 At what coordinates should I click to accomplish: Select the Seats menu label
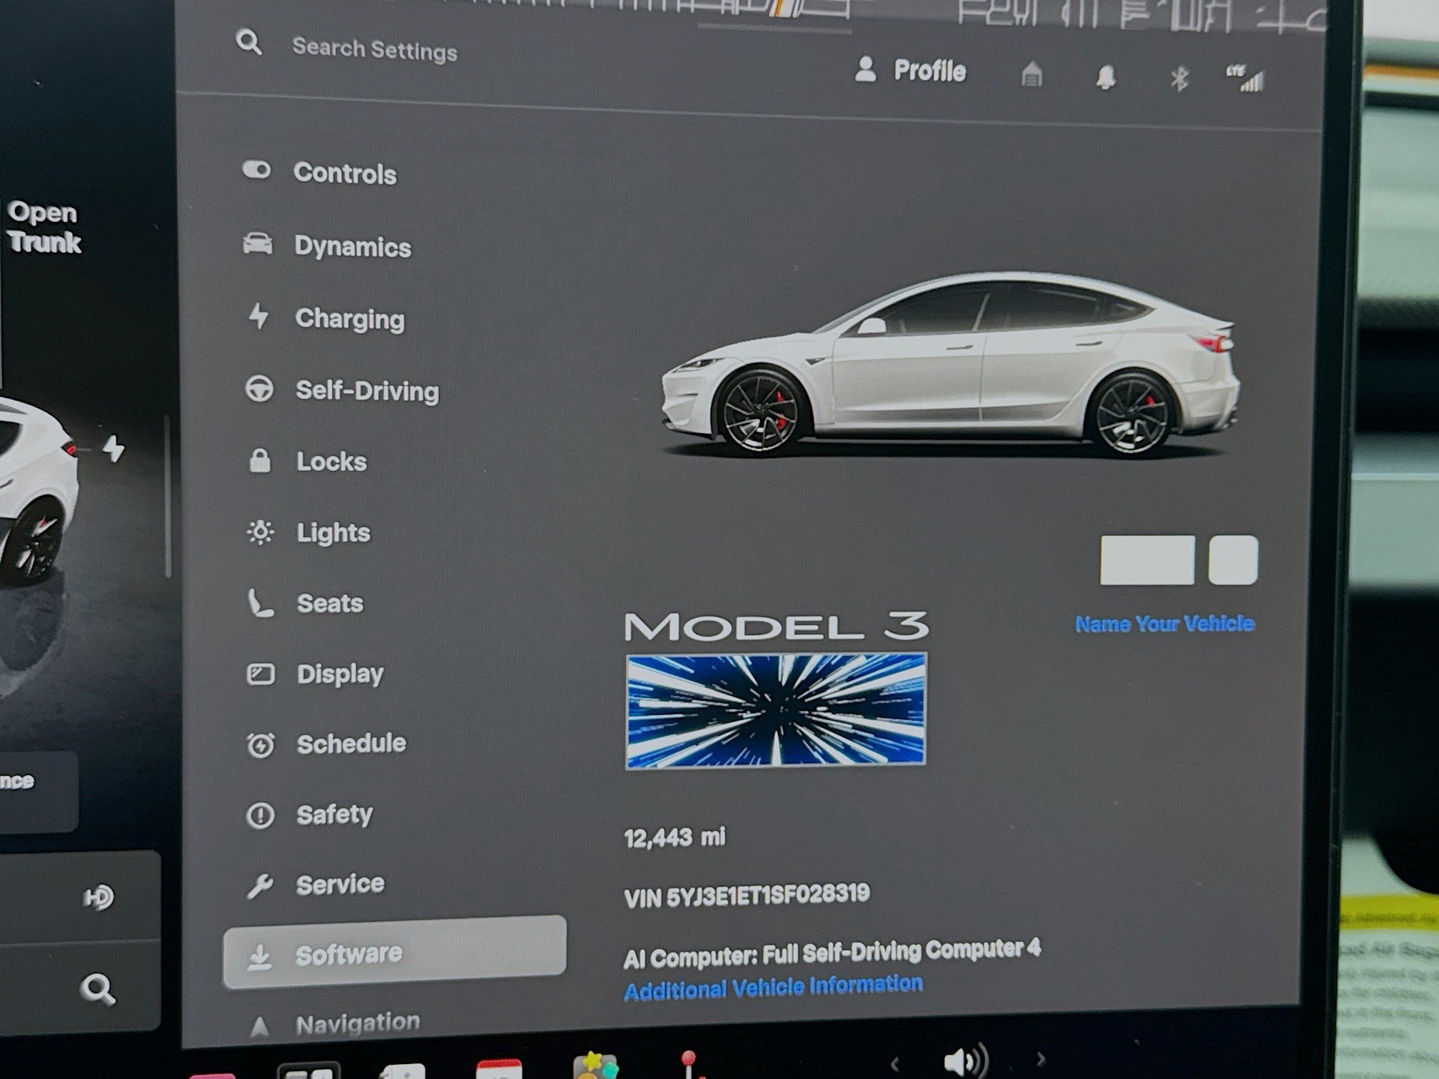330,604
